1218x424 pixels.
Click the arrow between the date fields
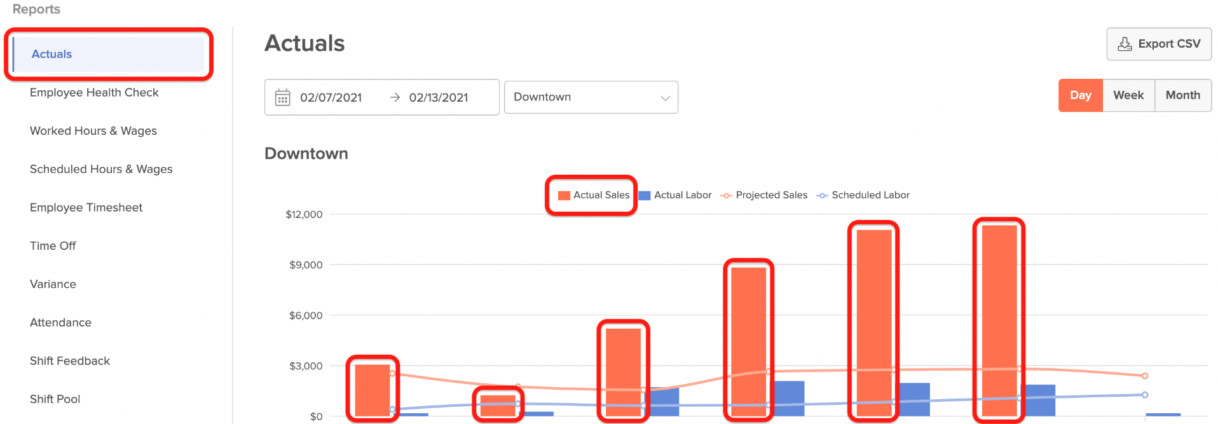(x=395, y=97)
